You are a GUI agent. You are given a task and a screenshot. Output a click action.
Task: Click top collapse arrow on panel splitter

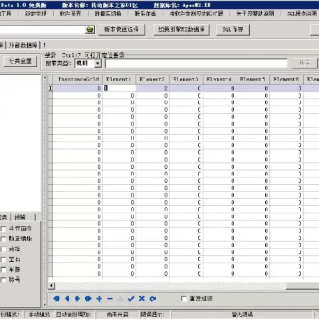45,78
